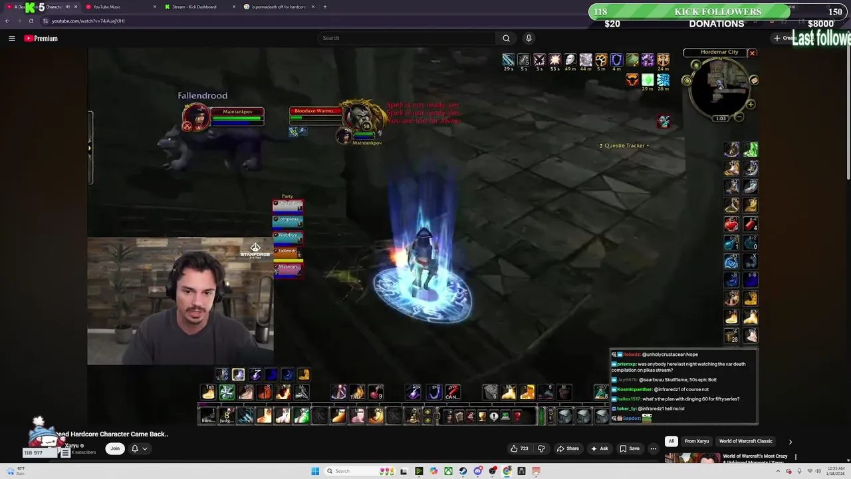
Task: Open the Xaryu channel name link
Action: (72, 446)
